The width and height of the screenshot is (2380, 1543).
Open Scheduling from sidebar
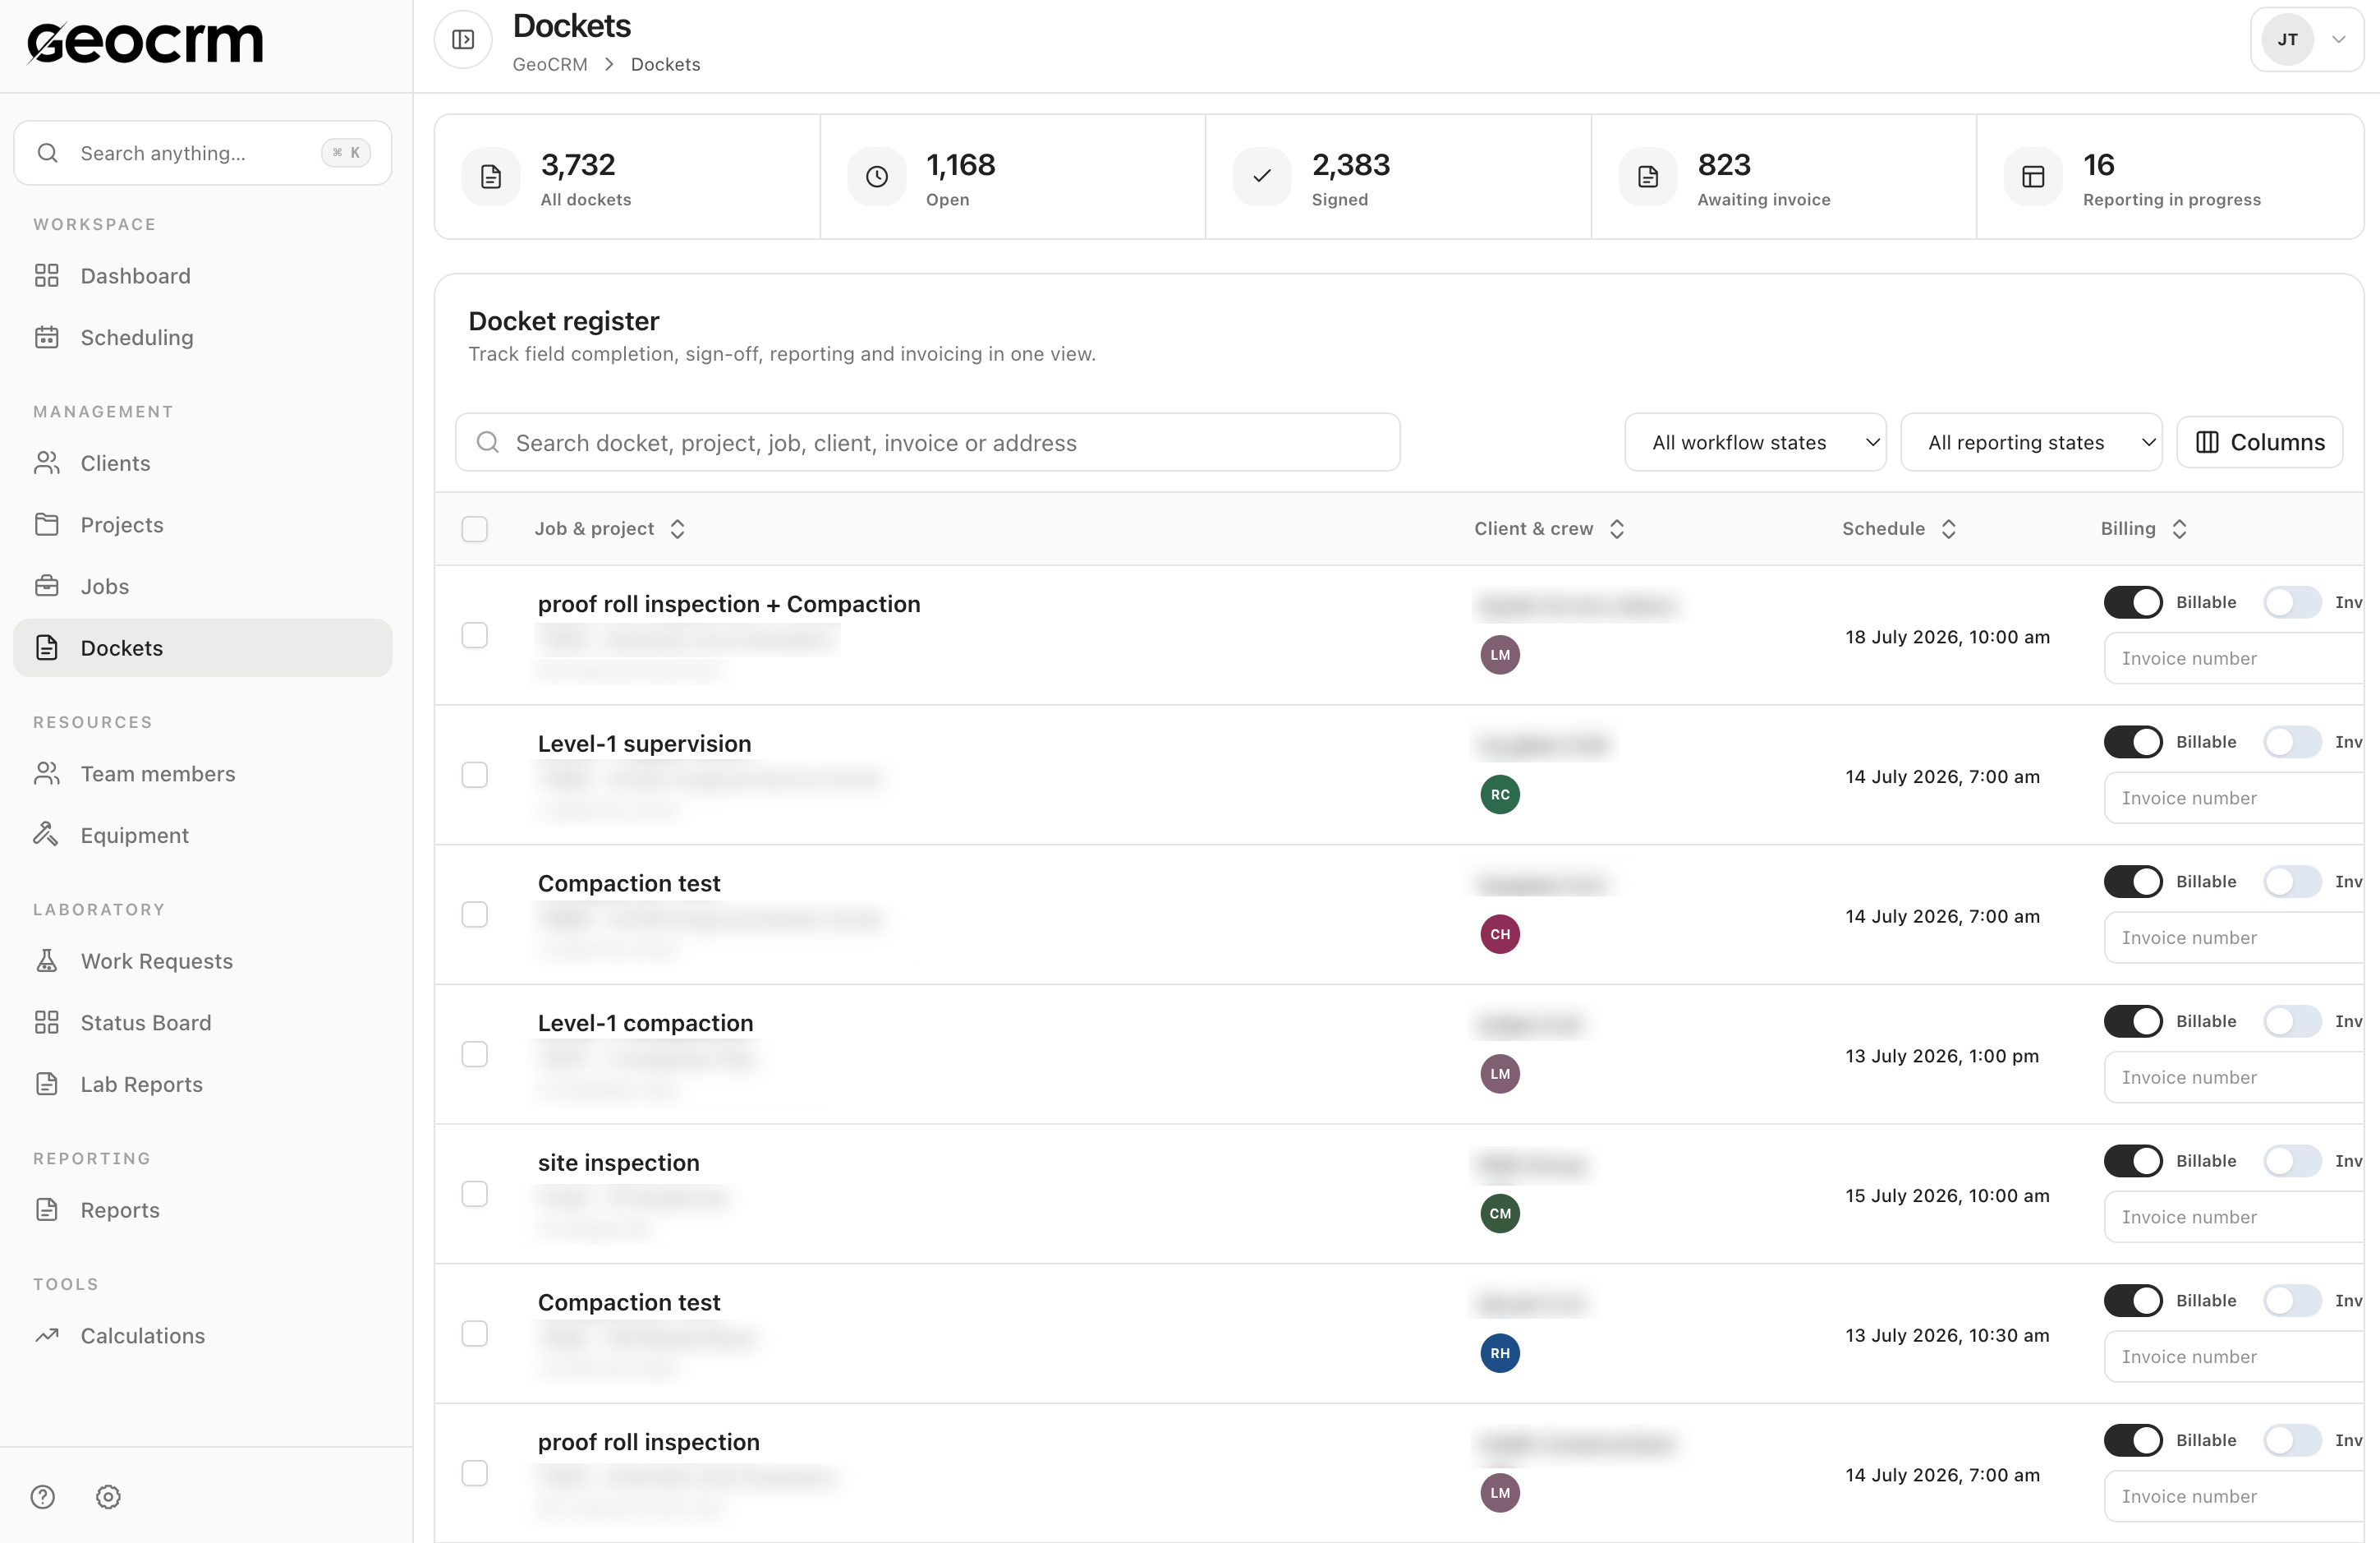click(x=203, y=337)
